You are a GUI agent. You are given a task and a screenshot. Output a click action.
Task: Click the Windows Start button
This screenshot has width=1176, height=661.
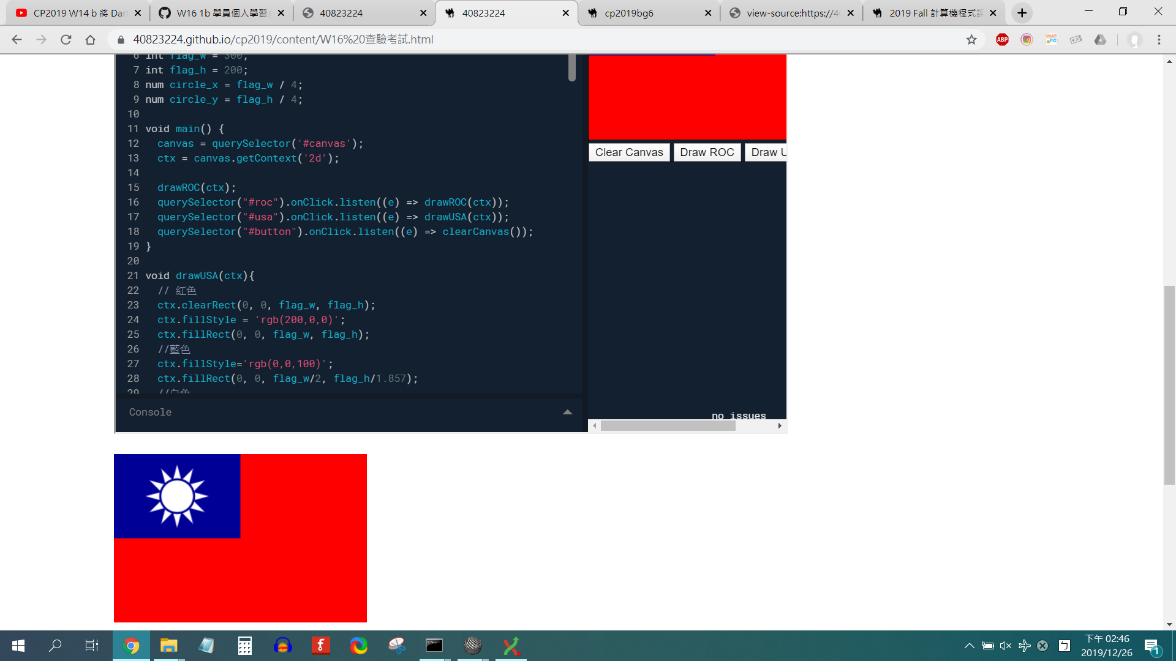pos(18,646)
